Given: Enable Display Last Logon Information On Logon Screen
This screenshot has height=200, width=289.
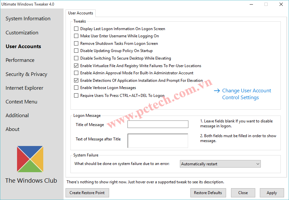Looking at the screenshot, I should coord(76,28).
